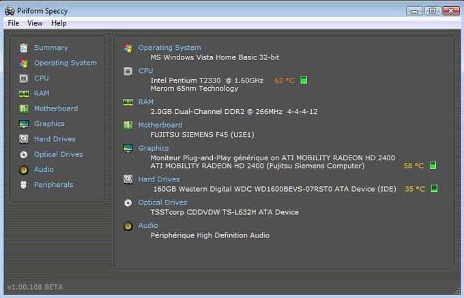
Task: Open the View menu
Action: (x=35, y=23)
